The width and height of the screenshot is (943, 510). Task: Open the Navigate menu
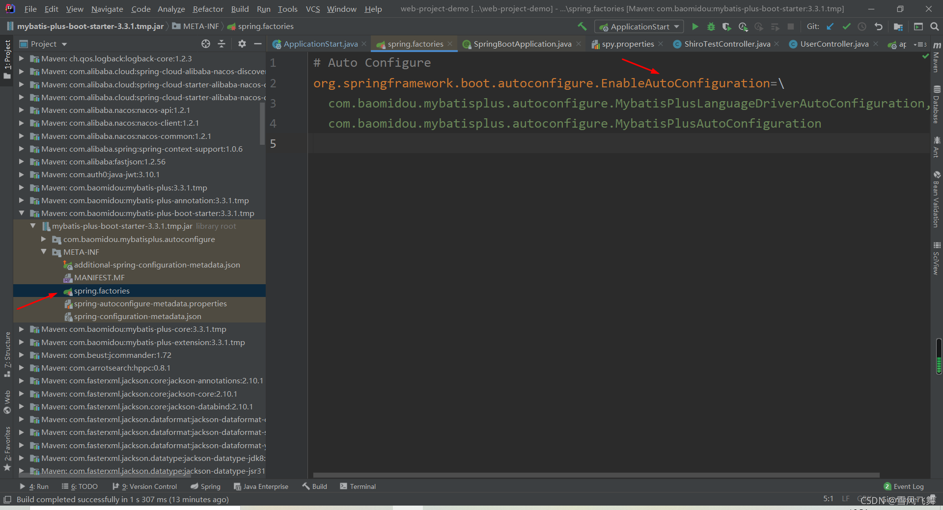107,9
